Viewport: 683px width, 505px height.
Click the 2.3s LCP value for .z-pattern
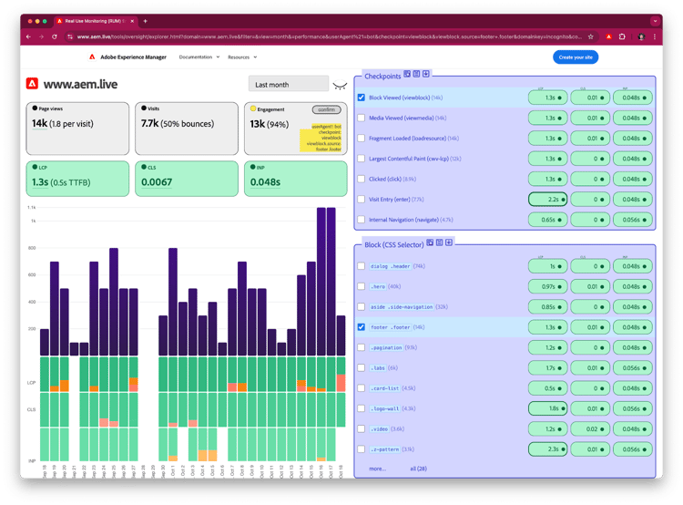[x=547, y=448]
